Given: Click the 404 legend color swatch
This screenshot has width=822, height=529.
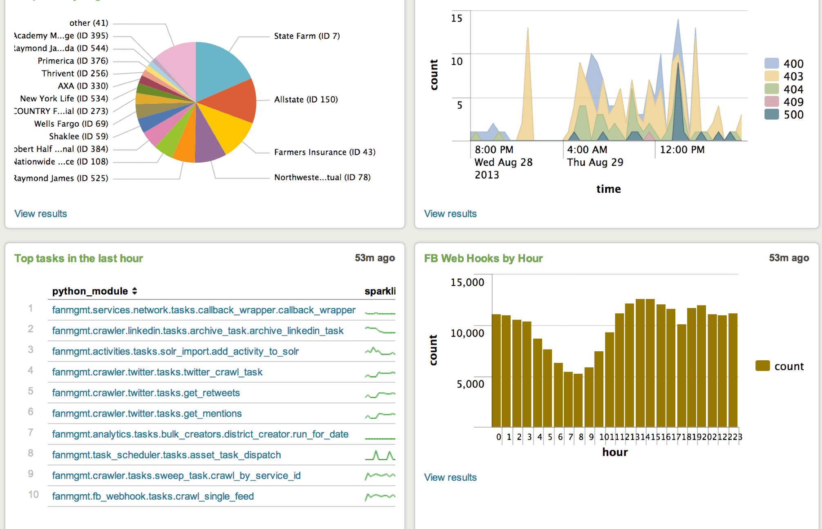Looking at the screenshot, I should coord(771,89).
